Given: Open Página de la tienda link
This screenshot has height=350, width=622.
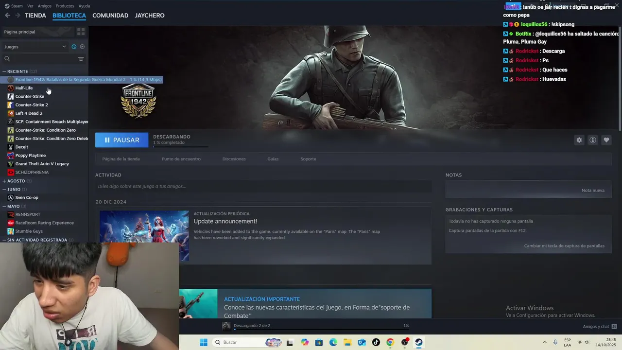Looking at the screenshot, I should coord(121,159).
